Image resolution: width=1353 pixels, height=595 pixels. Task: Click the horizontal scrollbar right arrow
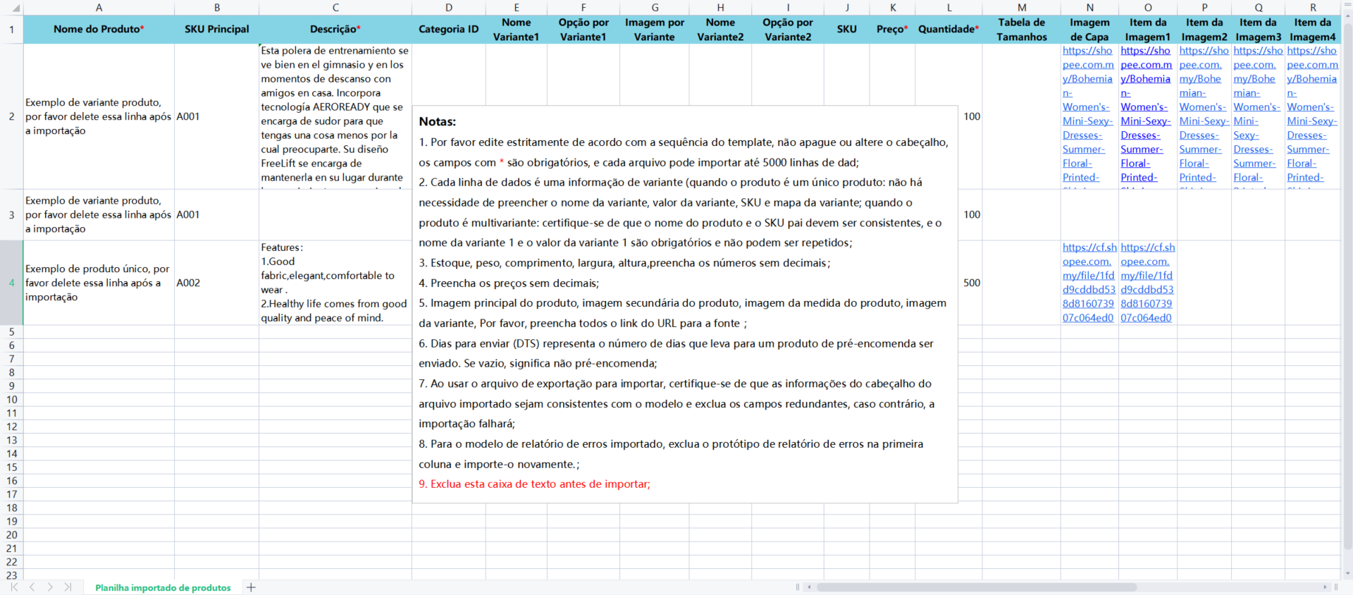click(x=1325, y=587)
